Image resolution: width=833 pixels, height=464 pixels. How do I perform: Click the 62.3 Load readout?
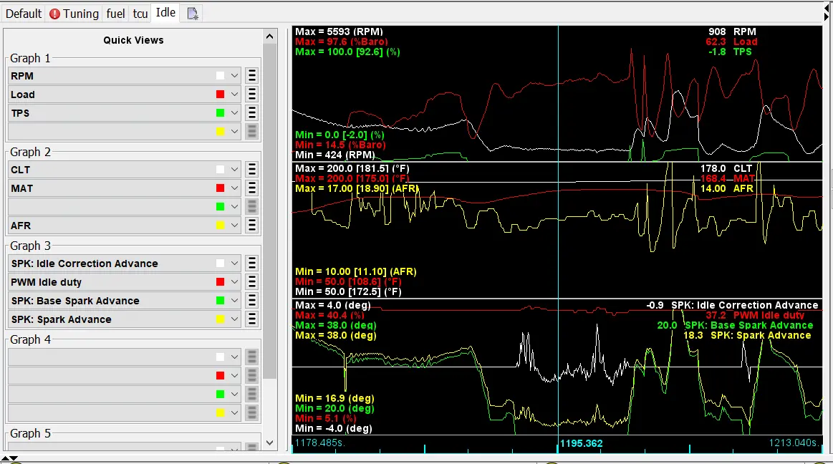pos(731,42)
